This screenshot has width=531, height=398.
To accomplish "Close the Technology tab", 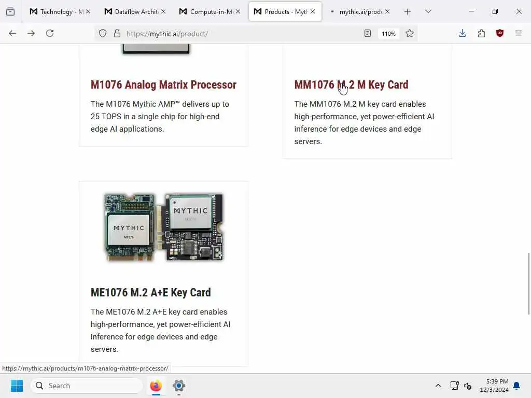I will click(x=88, y=11).
